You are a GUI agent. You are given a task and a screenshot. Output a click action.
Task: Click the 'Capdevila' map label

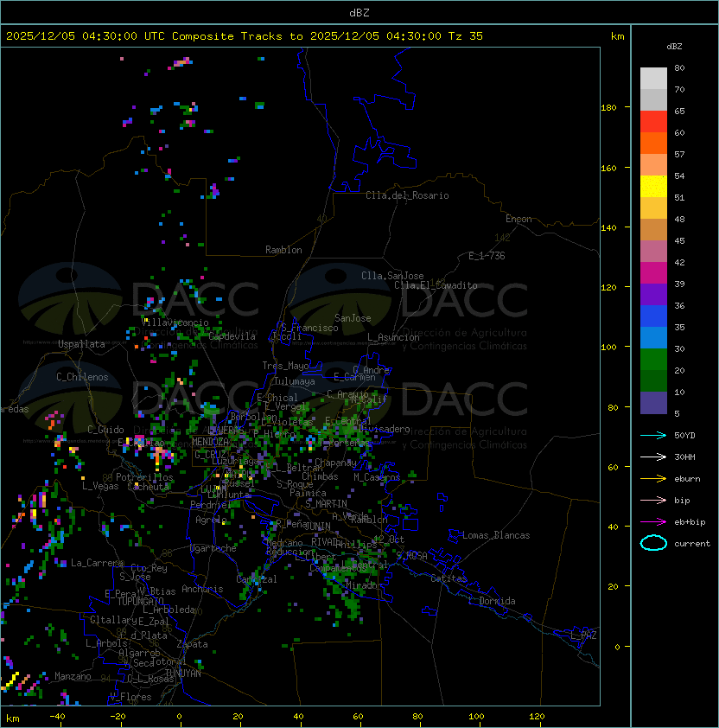pos(232,336)
